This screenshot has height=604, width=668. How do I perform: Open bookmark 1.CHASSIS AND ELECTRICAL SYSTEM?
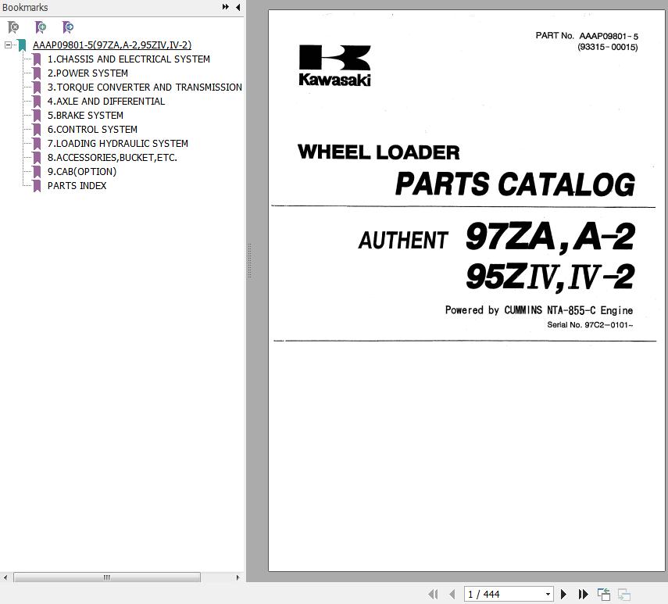[x=129, y=59]
